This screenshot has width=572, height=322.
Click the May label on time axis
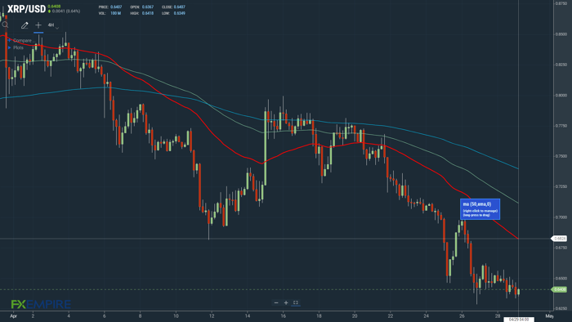(549, 315)
